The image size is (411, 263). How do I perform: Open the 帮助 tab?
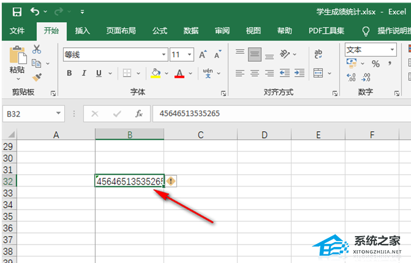pos(285,31)
